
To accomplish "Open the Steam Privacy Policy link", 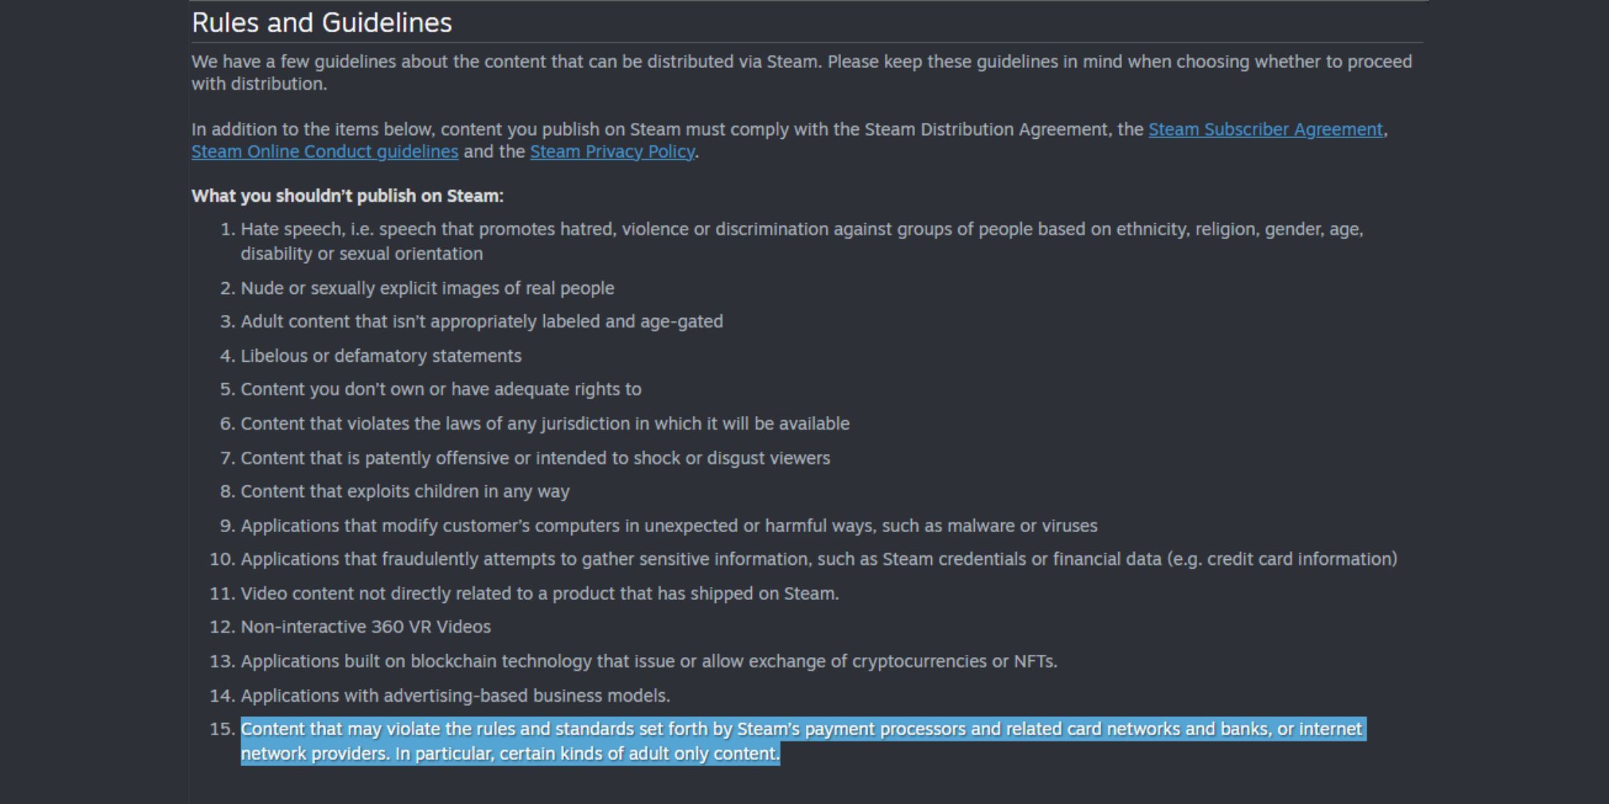I will click(612, 151).
